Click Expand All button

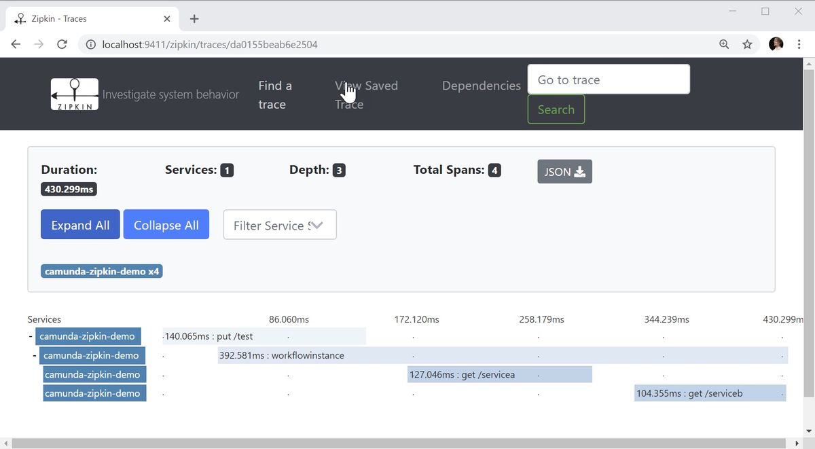pos(80,225)
